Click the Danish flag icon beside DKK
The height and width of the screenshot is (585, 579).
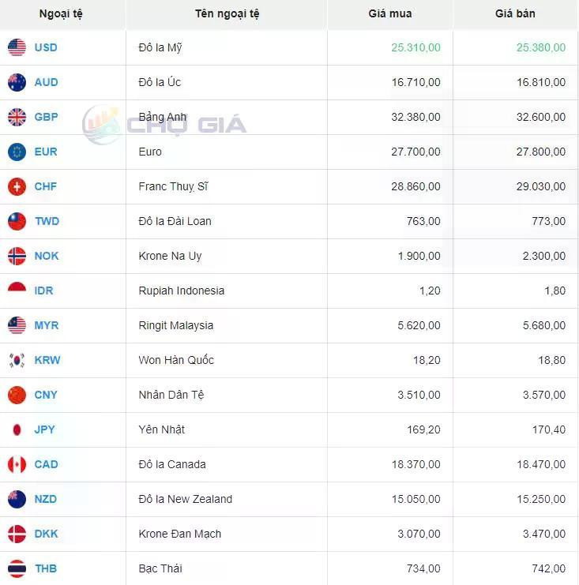pos(17,534)
